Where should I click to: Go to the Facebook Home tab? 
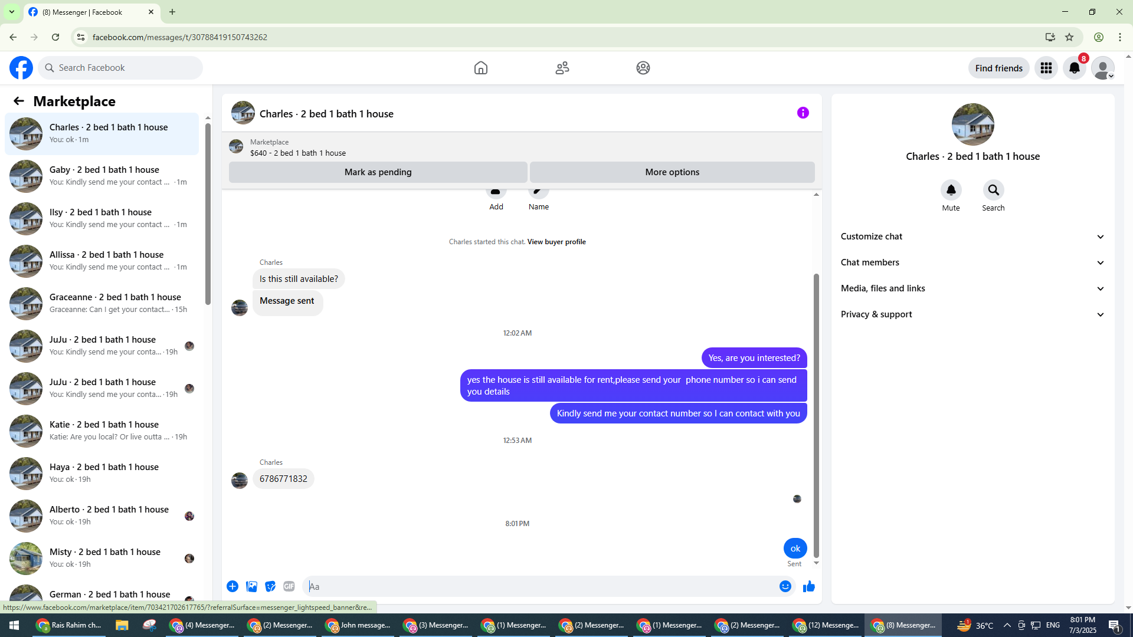(x=480, y=68)
